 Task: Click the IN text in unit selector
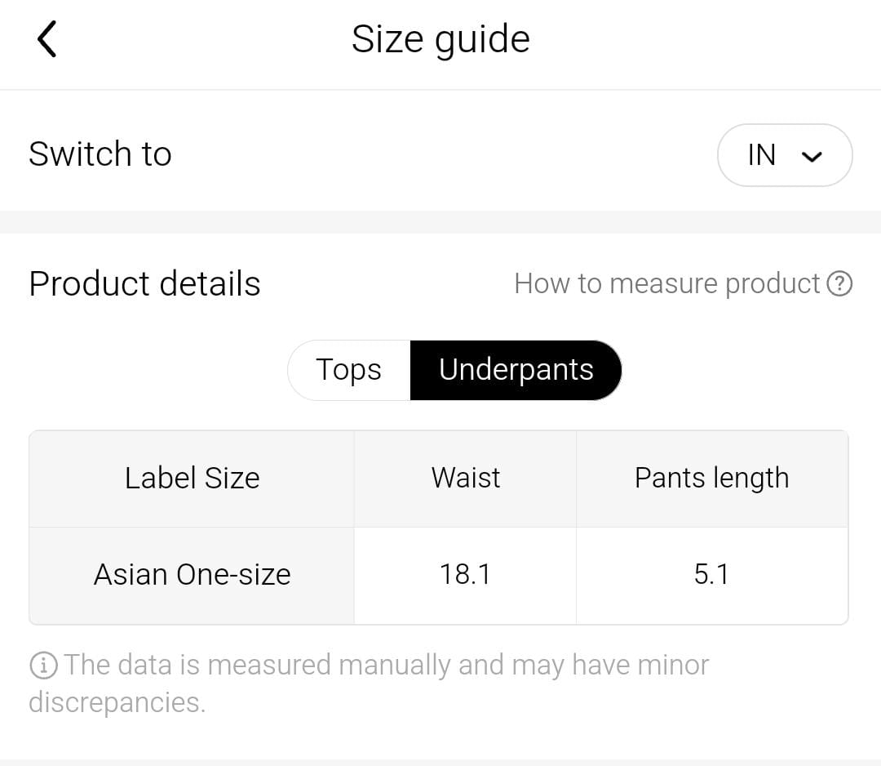point(761,155)
